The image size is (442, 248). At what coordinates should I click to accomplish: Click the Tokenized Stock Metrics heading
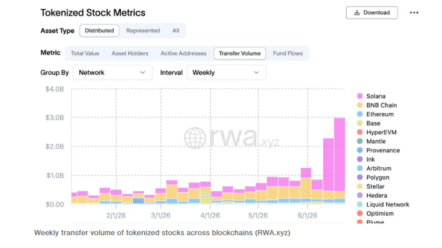(x=93, y=13)
